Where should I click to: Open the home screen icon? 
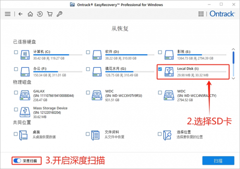(30, 14)
